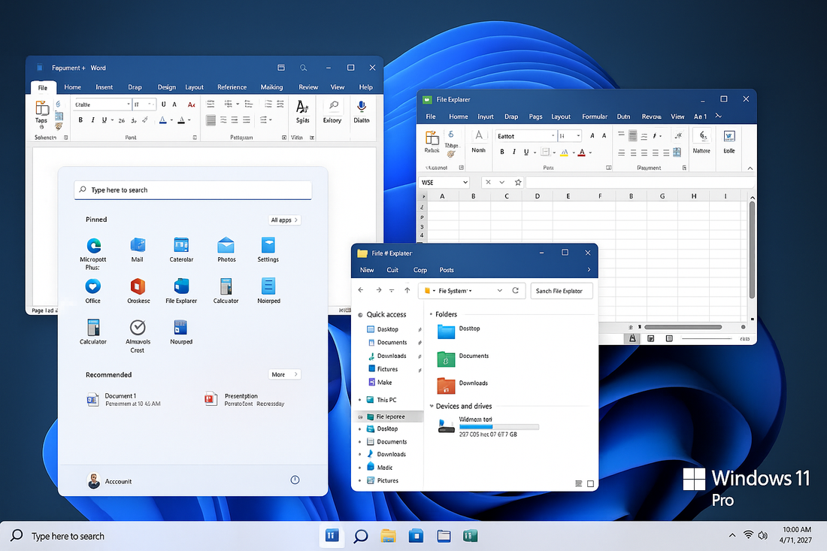Click the up arrow in explorer navigation

click(x=407, y=290)
